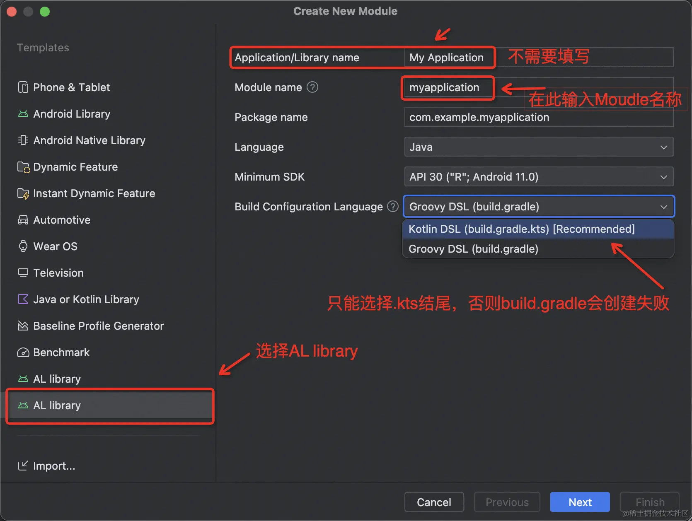Click the "Package name" label
Screen dimensions: 692x521
(x=271, y=117)
